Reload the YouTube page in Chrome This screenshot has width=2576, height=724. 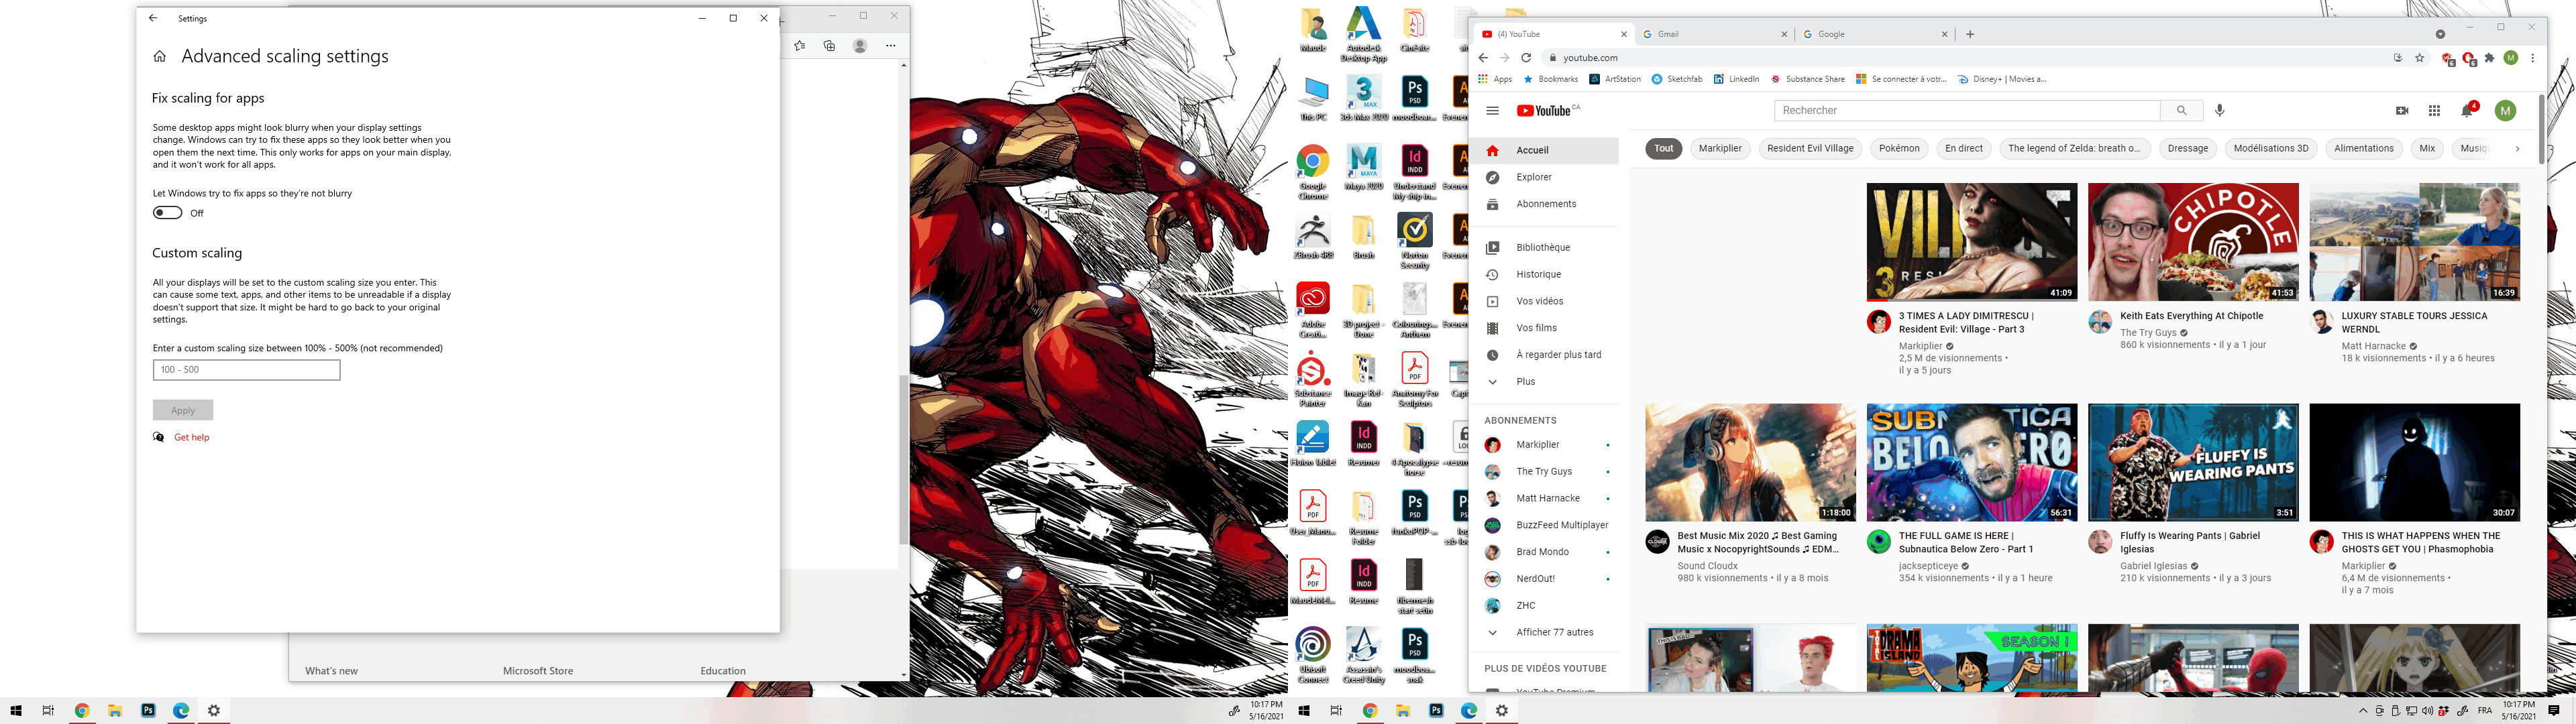1526,58
